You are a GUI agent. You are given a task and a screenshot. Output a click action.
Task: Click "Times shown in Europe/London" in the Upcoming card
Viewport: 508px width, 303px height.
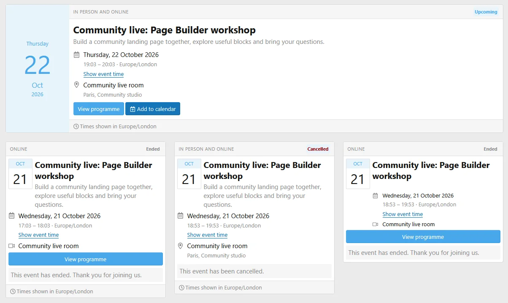point(118,126)
